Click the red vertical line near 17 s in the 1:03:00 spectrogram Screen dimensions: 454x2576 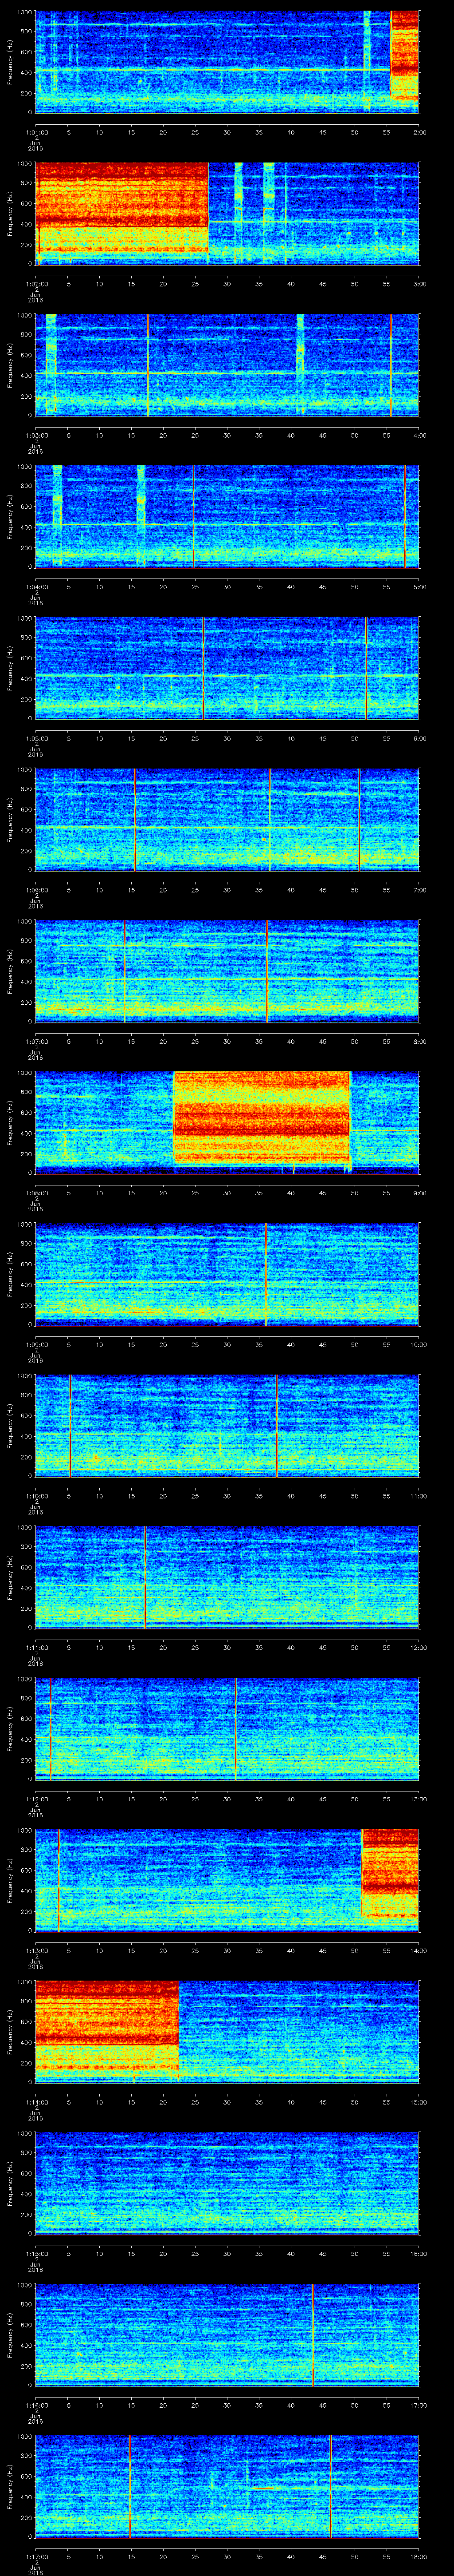tap(148, 365)
